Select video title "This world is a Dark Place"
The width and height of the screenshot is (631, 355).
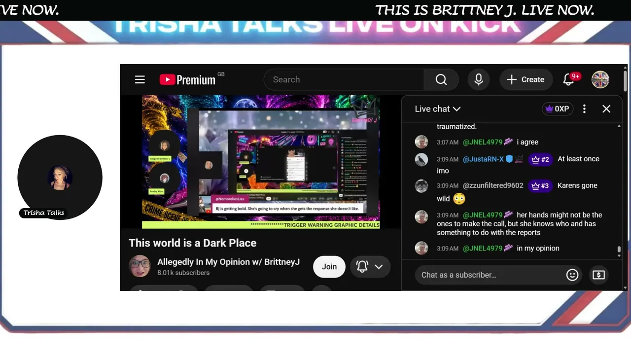(193, 243)
